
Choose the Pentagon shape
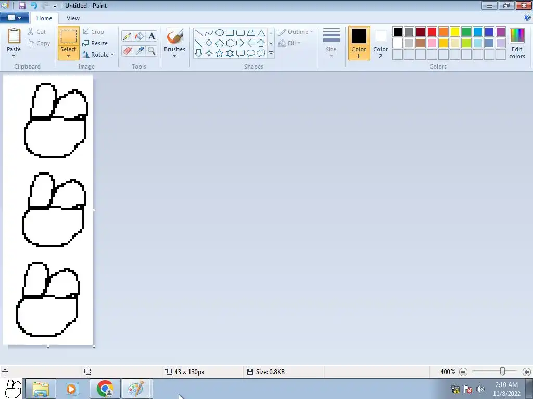[x=220, y=43]
